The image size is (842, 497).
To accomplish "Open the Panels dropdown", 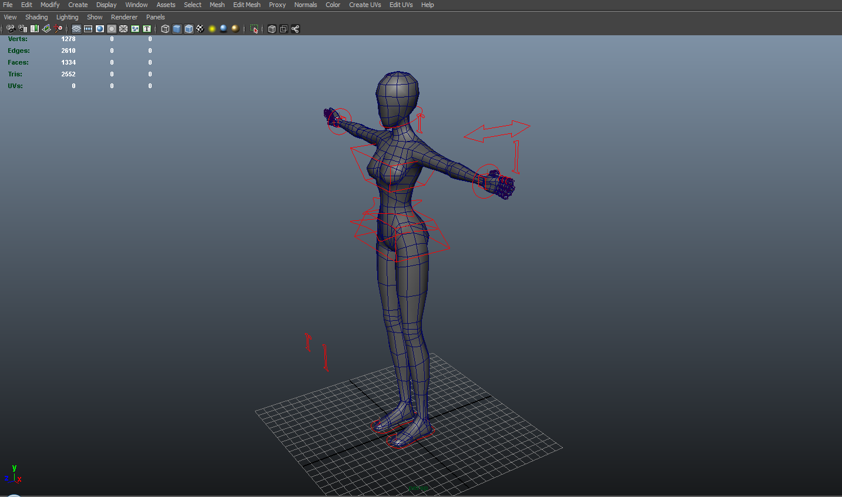I will click(x=155, y=16).
